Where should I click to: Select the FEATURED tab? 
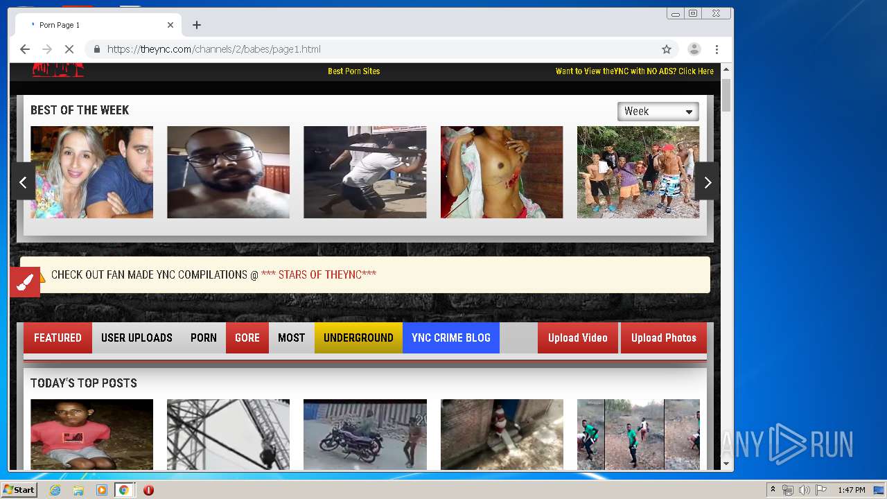(x=58, y=338)
